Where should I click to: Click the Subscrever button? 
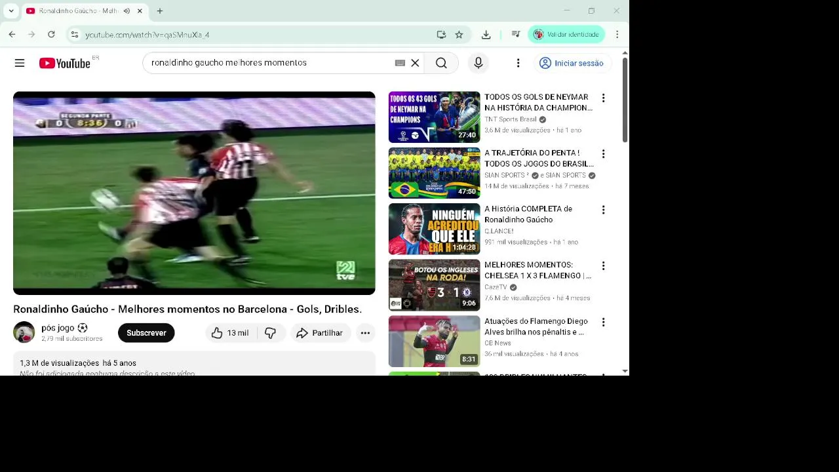(x=146, y=333)
